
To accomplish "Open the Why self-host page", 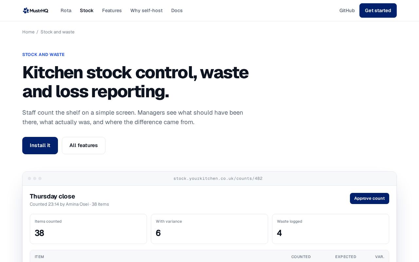I will [146, 10].
